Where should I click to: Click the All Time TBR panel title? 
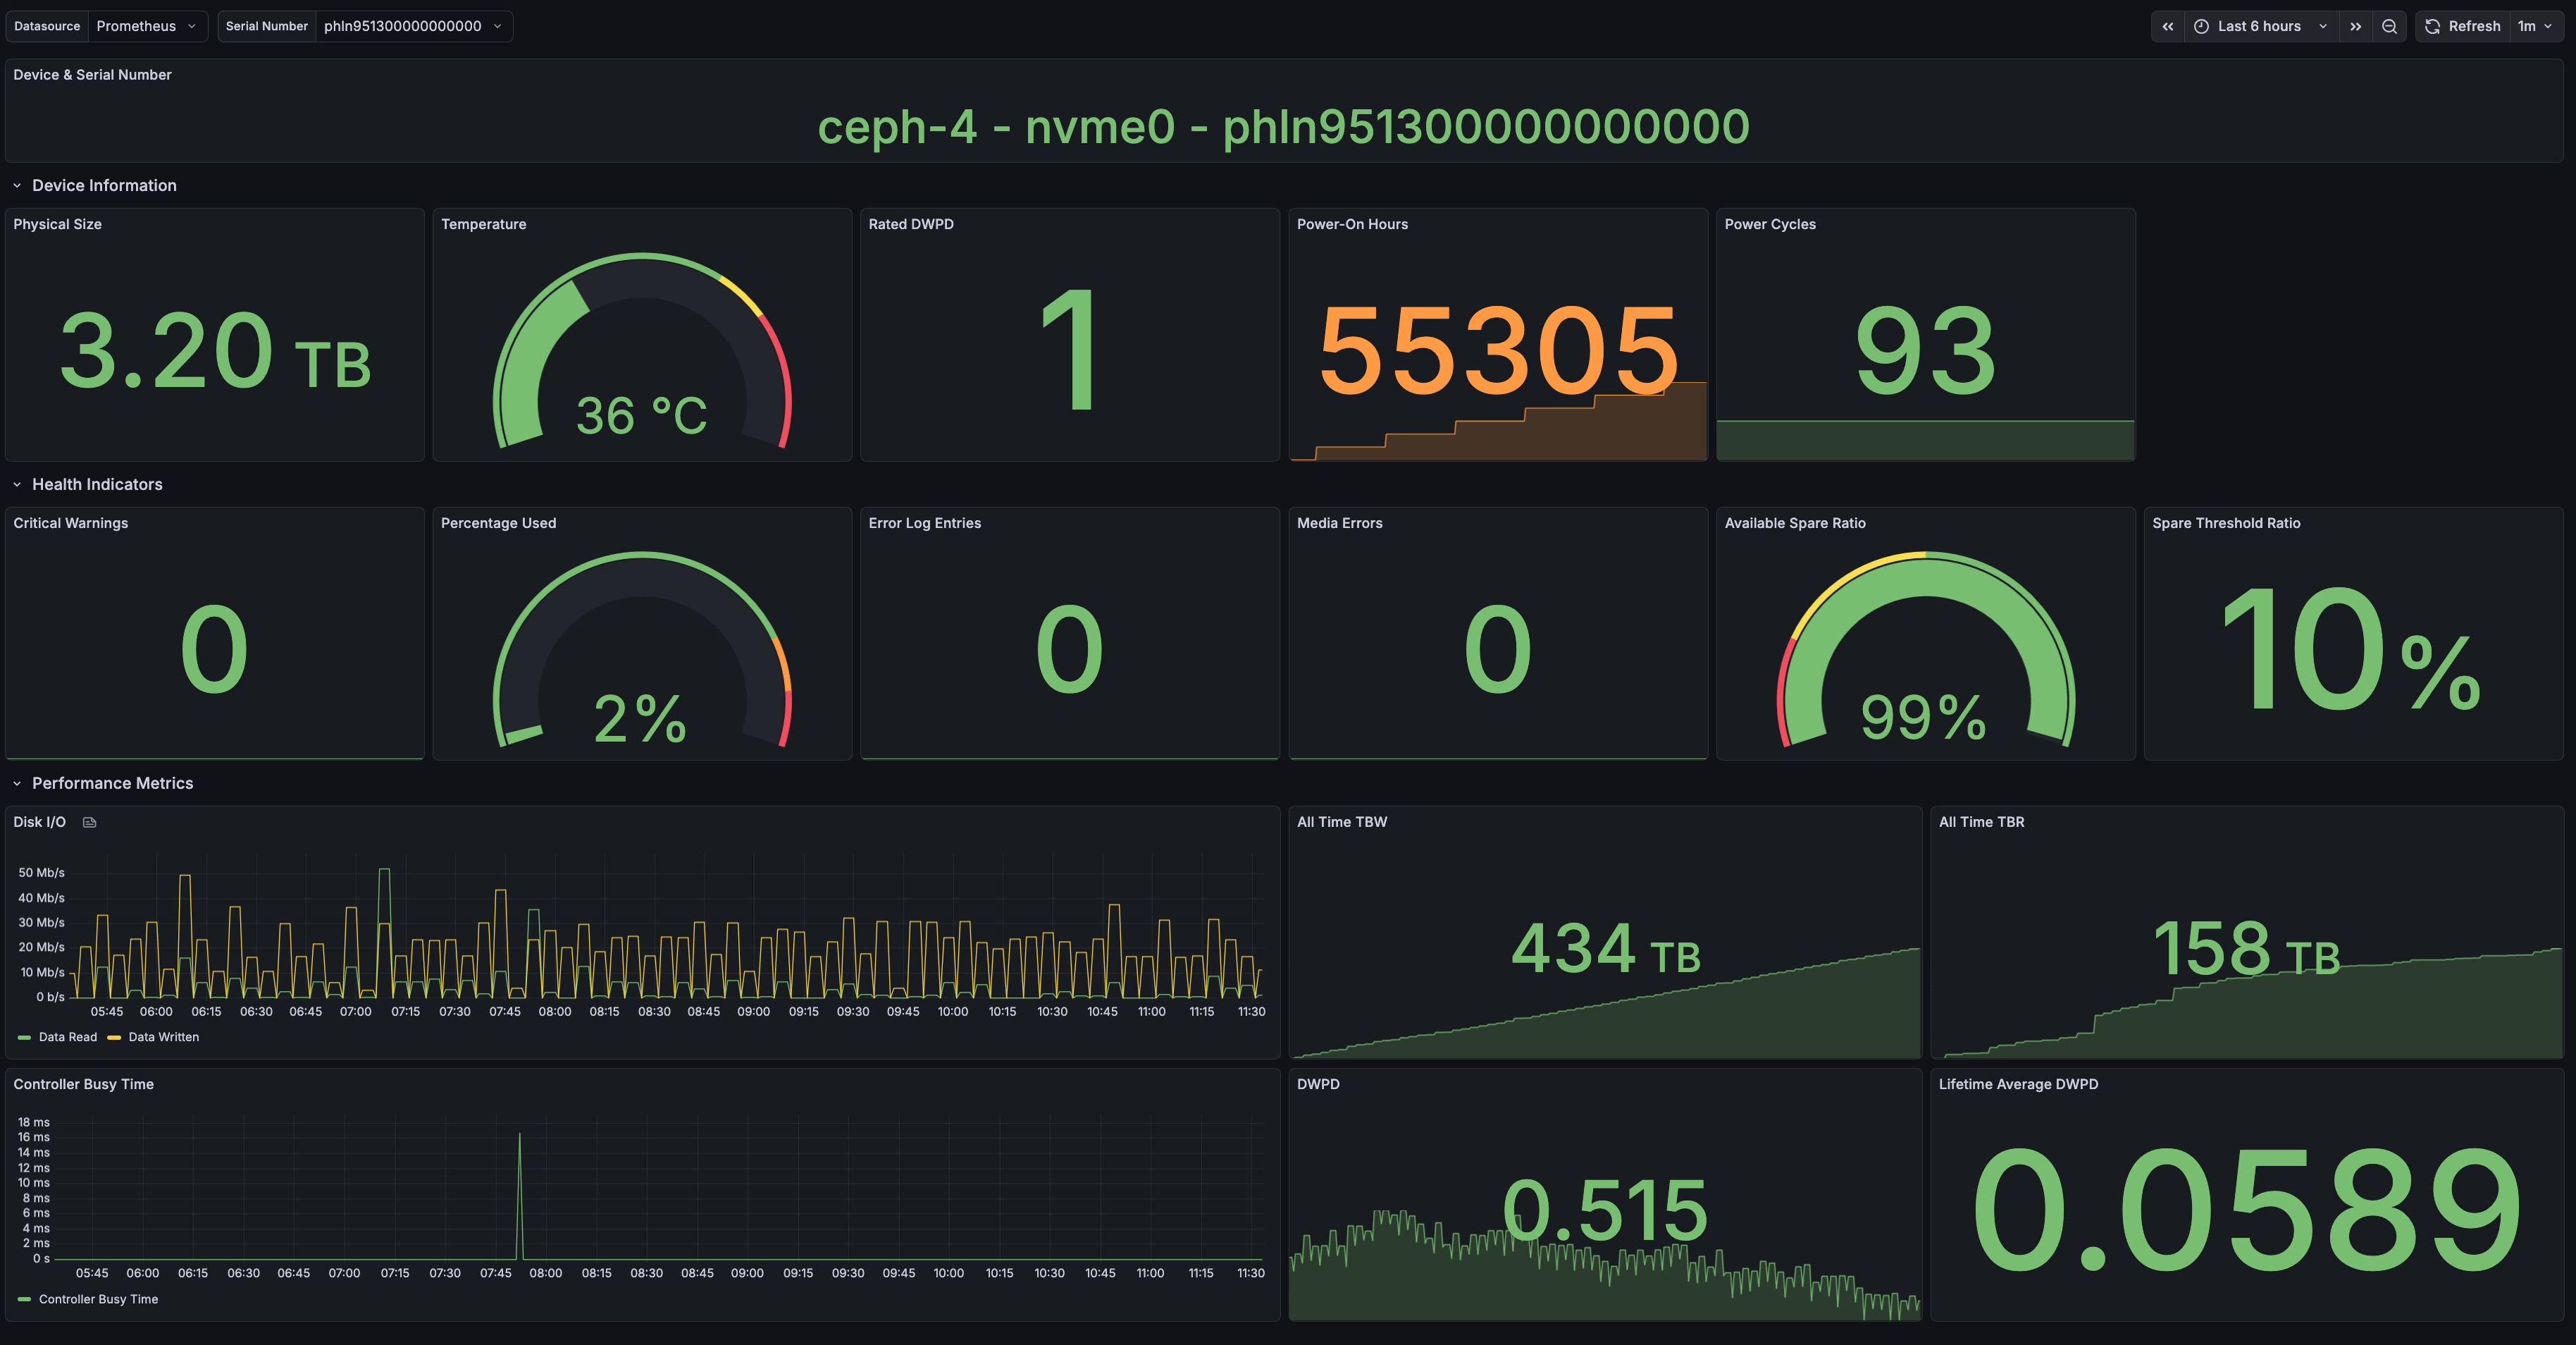[1981, 823]
